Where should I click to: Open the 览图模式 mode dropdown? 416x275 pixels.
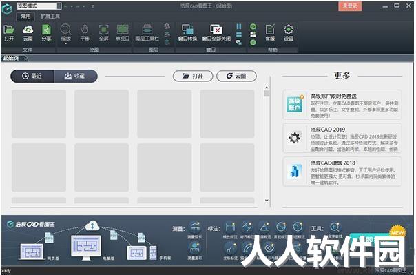pyautogui.click(x=39, y=6)
